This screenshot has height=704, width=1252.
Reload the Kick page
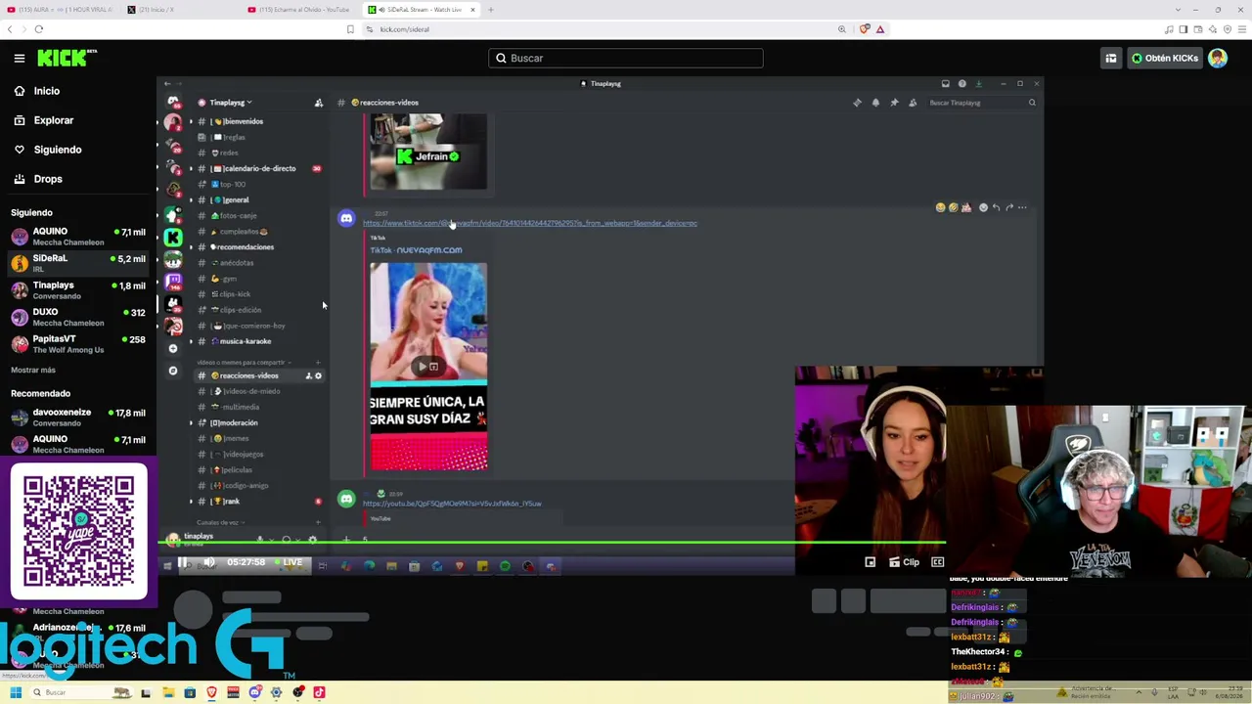point(39,29)
